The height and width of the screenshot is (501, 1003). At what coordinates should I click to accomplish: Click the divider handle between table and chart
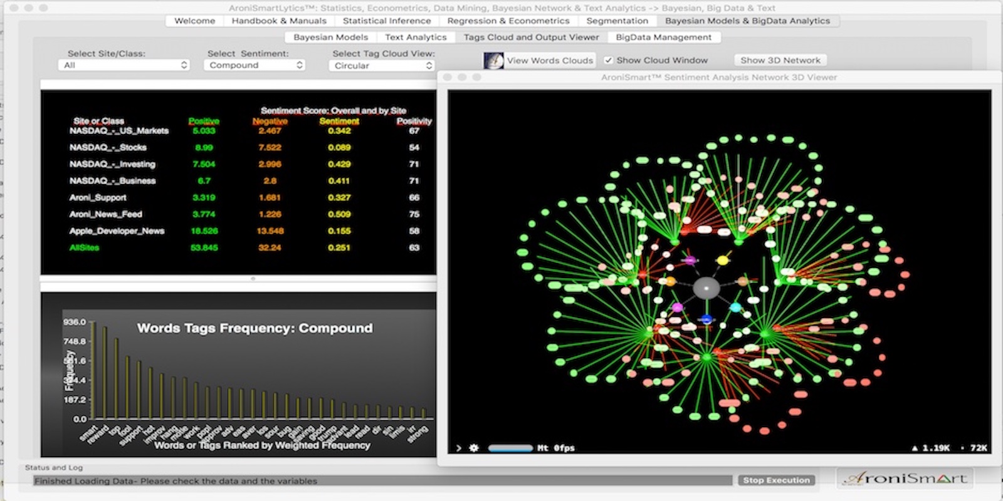(253, 278)
